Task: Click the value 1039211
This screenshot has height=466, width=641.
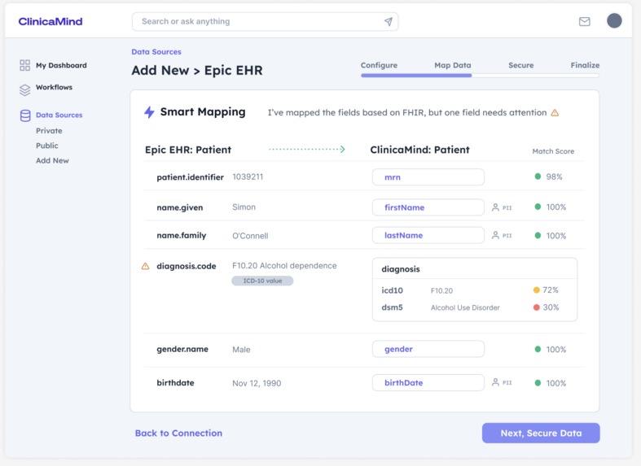Action: tap(248, 176)
